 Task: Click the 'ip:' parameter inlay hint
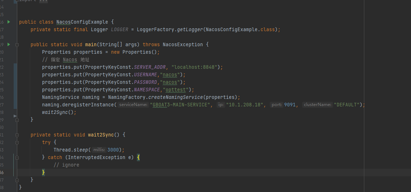(221, 105)
